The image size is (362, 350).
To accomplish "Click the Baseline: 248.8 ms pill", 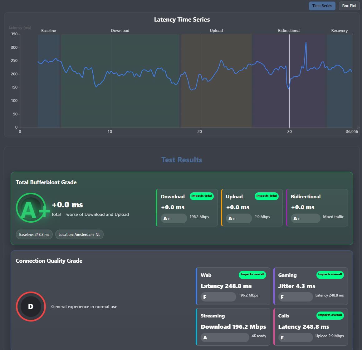I will (34, 235).
